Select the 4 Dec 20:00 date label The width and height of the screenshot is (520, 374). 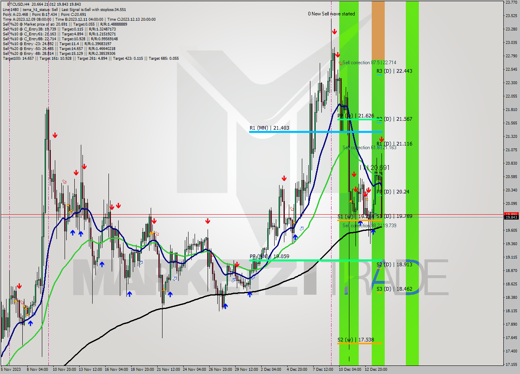pyautogui.click(x=297, y=370)
